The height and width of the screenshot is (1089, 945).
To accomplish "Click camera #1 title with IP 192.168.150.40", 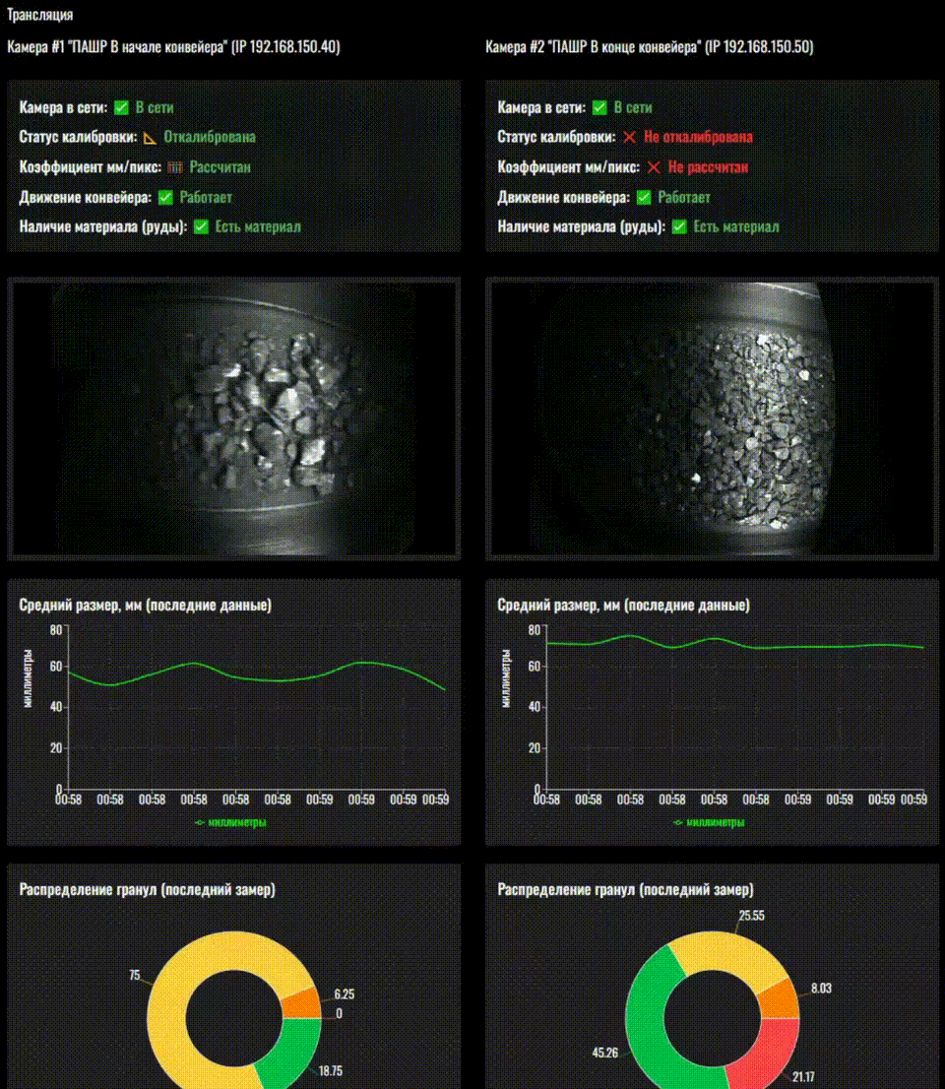I will click(173, 46).
